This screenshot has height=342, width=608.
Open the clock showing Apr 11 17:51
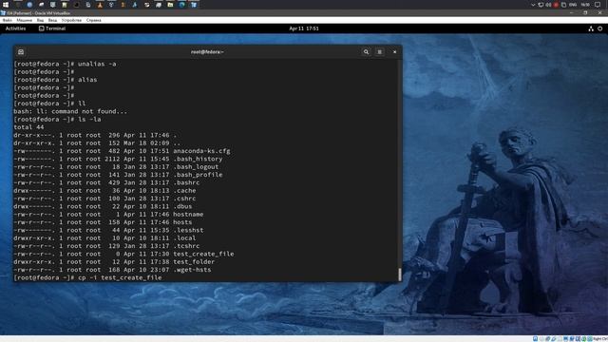point(304,28)
